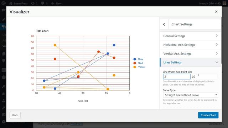228x128 pixels.
Task: Click the Create Chart button
Action: (x=208, y=115)
